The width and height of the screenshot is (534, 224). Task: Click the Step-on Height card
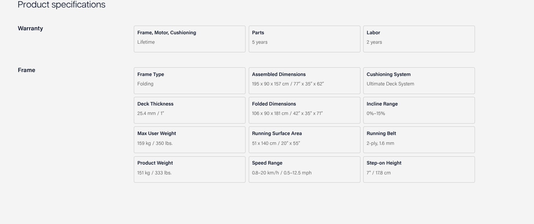(x=419, y=169)
